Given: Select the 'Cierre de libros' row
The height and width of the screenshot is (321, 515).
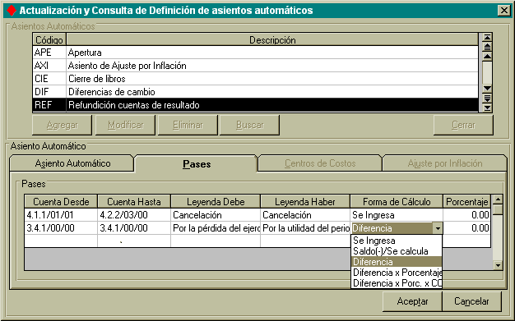Looking at the screenshot, I should pos(256,79).
